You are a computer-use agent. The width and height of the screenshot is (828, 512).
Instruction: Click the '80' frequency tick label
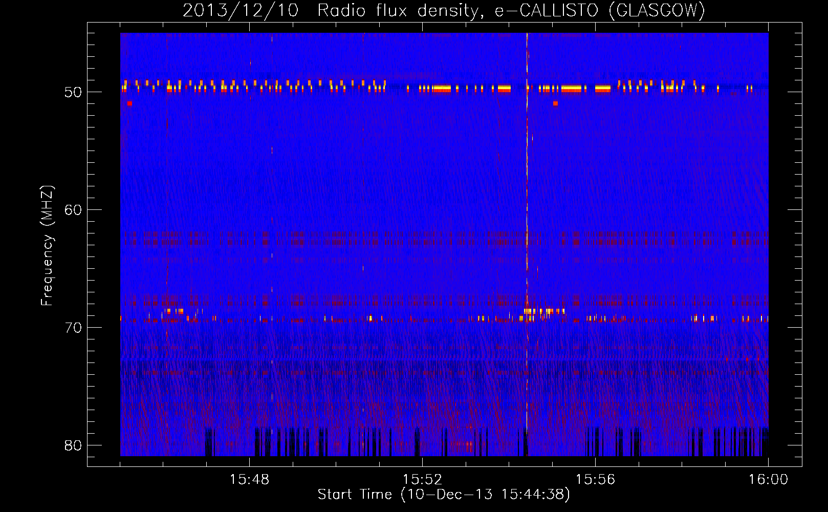(74, 445)
